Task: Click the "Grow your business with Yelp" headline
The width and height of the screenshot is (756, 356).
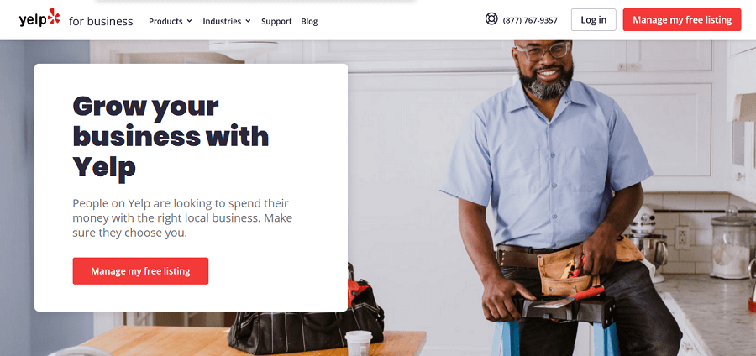Action: pos(171,137)
